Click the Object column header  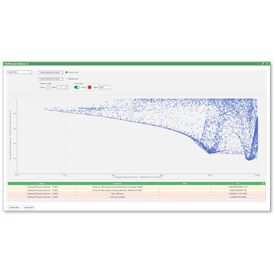tap(42, 183)
